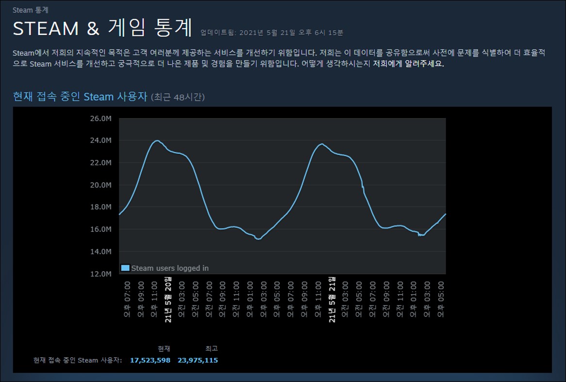This screenshot has width=566, height=382.
Task: Click the '최고' column header
Action: (212, 349)
